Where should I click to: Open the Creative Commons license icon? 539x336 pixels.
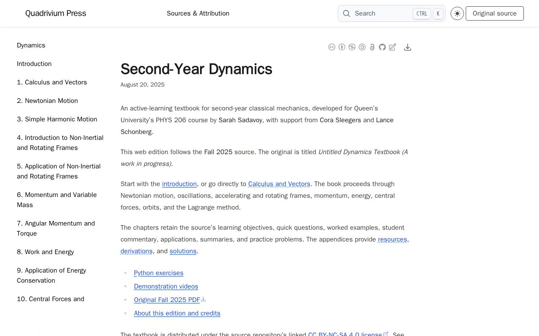pyautogui.click(x=332, y=47)
